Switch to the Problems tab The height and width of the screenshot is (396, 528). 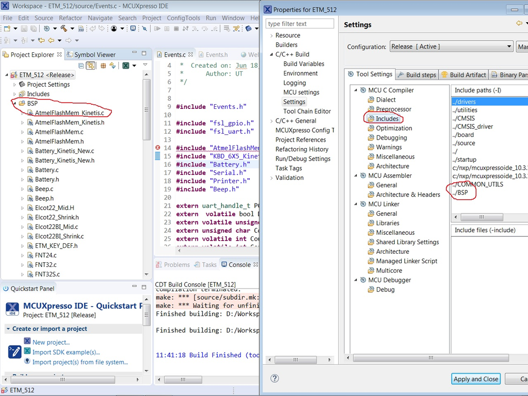tap(173, 265)
